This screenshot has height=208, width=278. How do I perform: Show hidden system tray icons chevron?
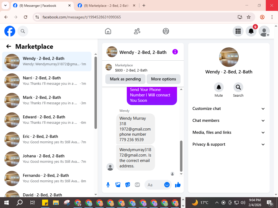pyautogui.click(x=217, y=203)
